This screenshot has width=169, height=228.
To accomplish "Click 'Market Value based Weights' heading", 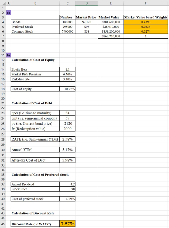I will tap(146, 17).
